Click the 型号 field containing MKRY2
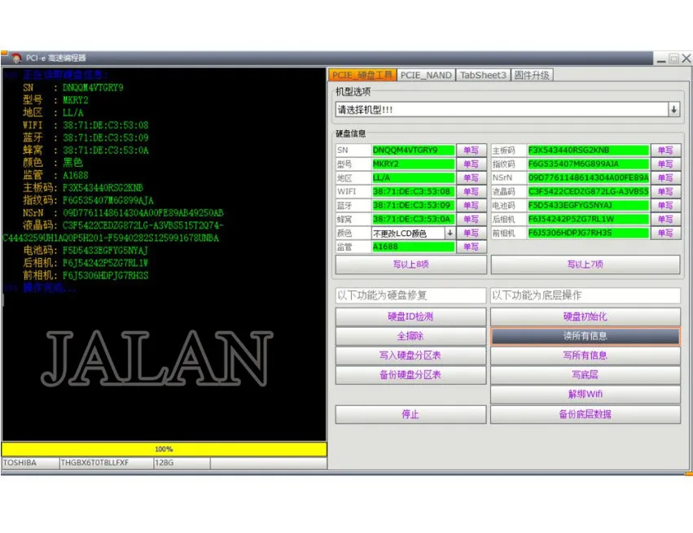The image size is (693, 533). coord(413,164)
